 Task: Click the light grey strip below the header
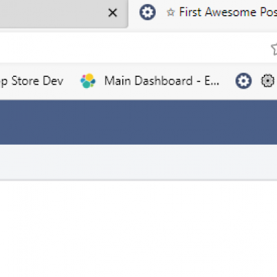coord(138,162)
